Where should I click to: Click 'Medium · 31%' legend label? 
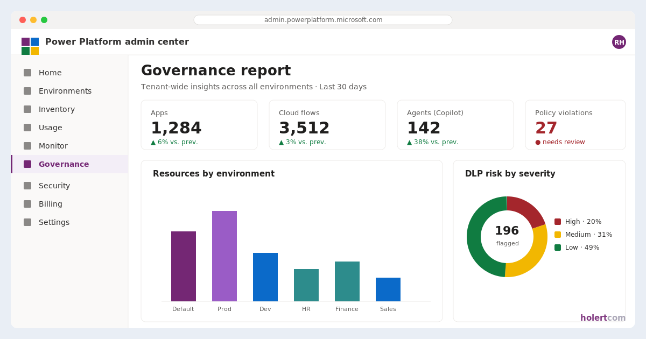tap(588, 235)
